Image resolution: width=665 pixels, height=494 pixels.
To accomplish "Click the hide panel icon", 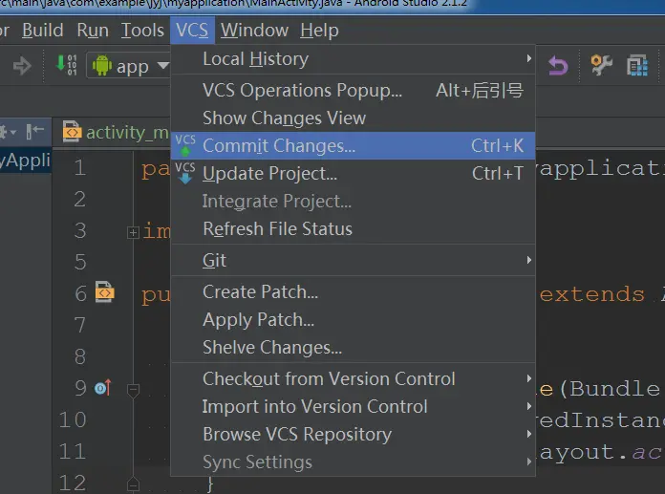I will point(34,131).
